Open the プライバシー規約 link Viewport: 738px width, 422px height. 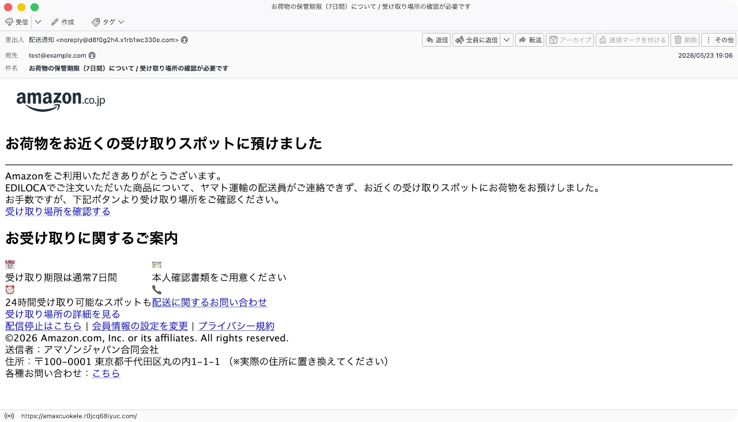click(x=236, y=326)
